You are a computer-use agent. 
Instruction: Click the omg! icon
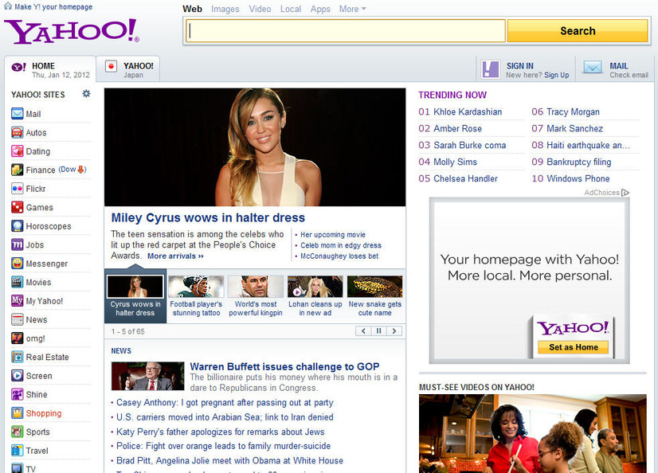coord(18,338)
